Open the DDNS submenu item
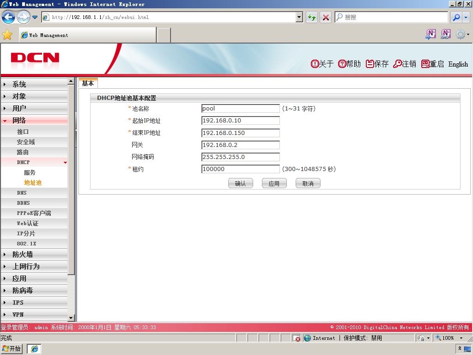 [x=34, y=203]
